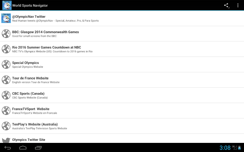Tap the Twitter bird icon for Olympics Twitter Site
The height and width of the screenshot is (152, 244).
(x=6, y=140)
